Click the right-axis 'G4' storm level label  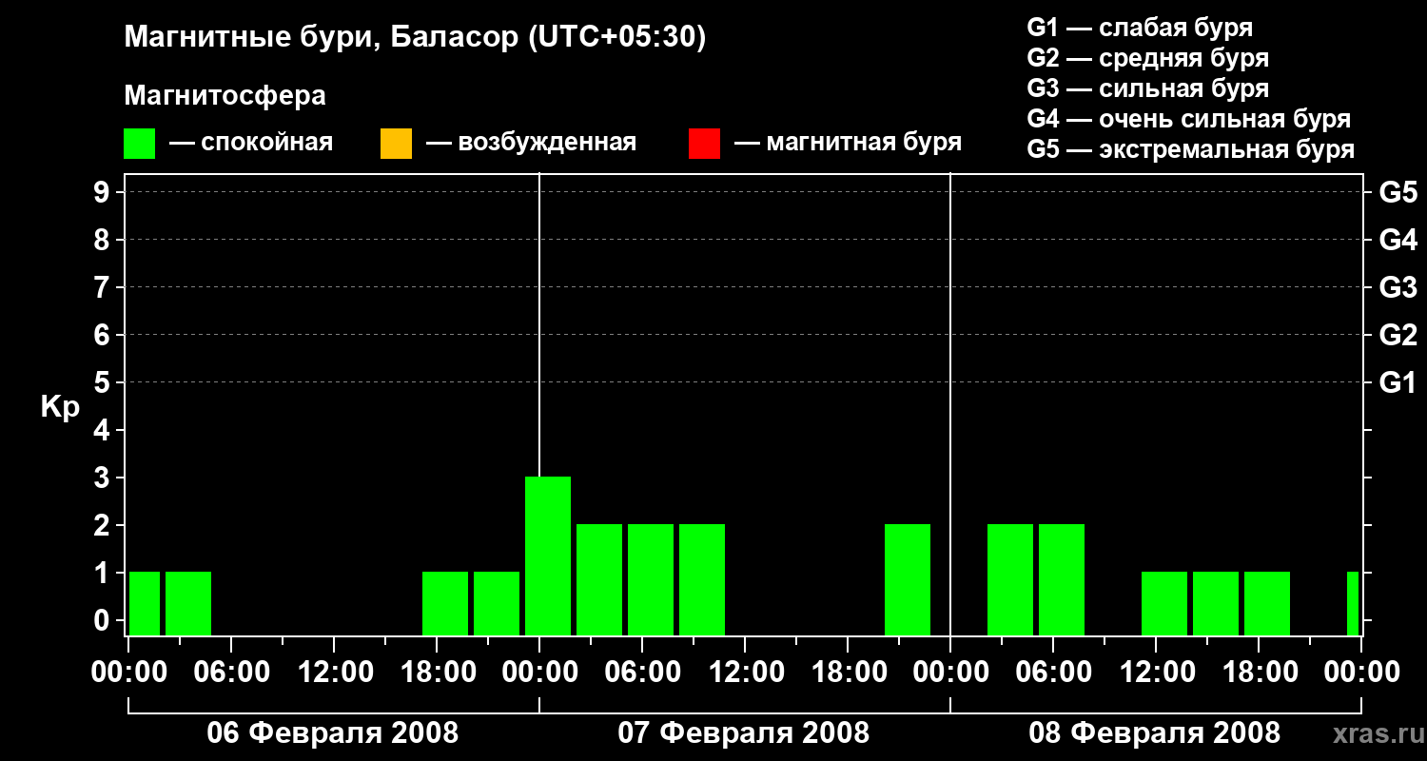1398,240
